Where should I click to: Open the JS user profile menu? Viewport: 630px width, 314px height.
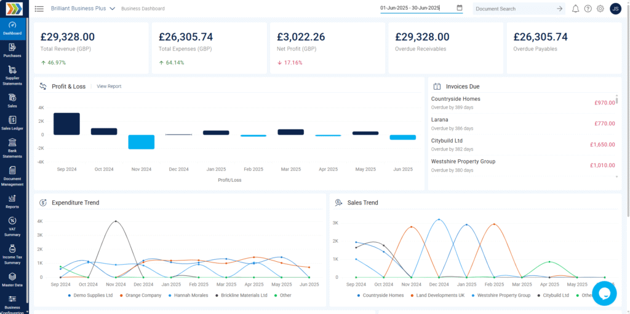point(615,9)
